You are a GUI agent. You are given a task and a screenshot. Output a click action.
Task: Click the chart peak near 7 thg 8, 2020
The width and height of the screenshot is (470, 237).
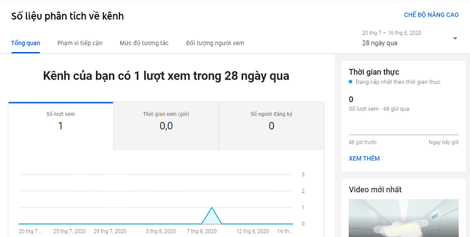212,208
